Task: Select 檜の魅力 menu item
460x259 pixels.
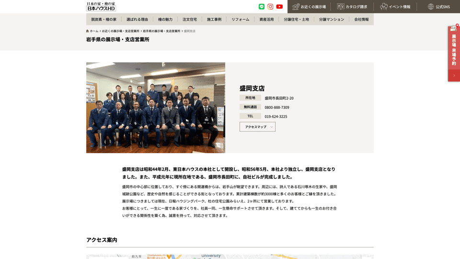Action: (165, 19)
